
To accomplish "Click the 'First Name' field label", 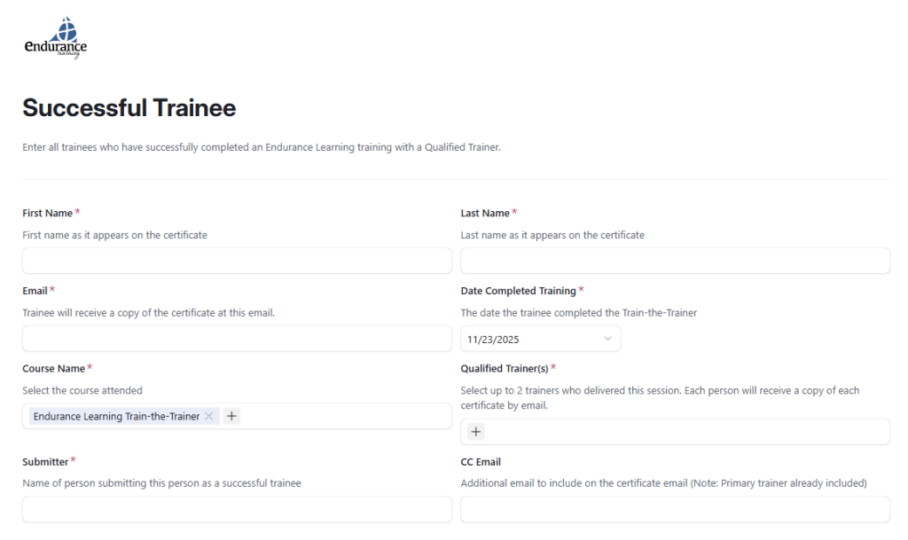I will pos(48,213).
